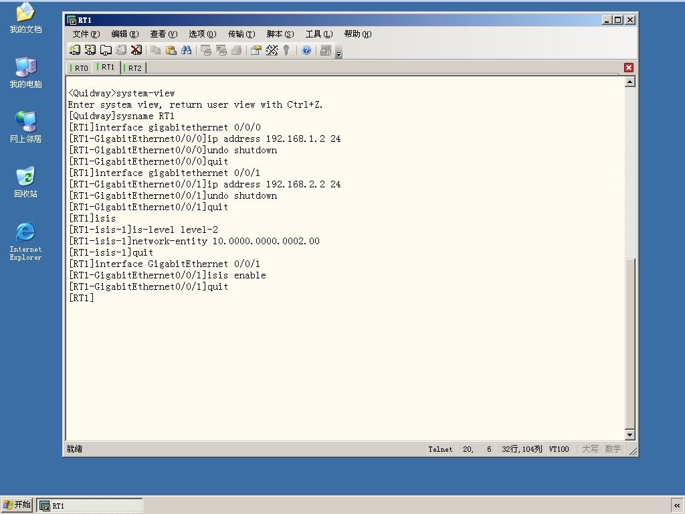Viewport: 685px width, 514px height.
Task: Click the 'sysname RT1' command line
Action: (x=122, y=116)
